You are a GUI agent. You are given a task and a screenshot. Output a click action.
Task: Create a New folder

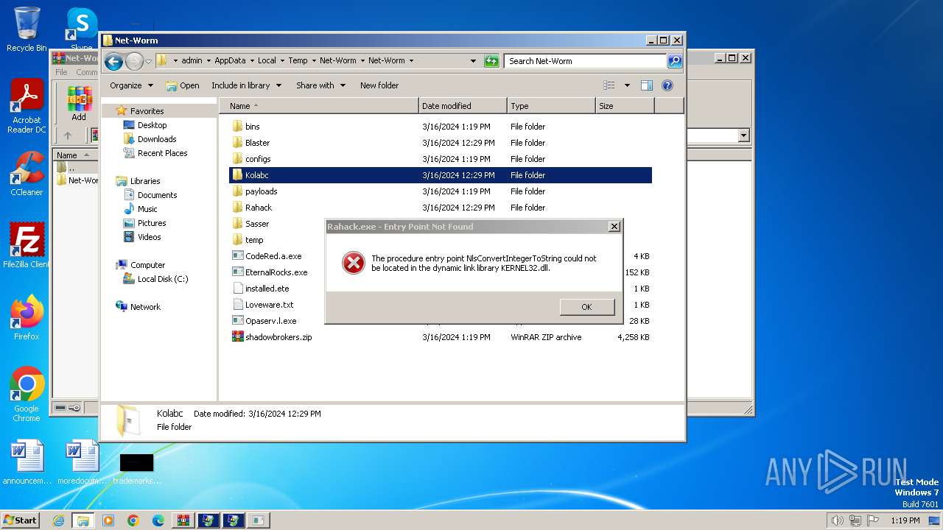coord(379,85)
